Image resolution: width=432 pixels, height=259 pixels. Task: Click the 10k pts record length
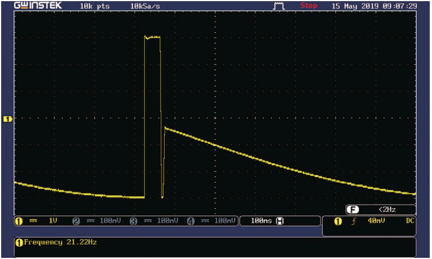(95, 6)
